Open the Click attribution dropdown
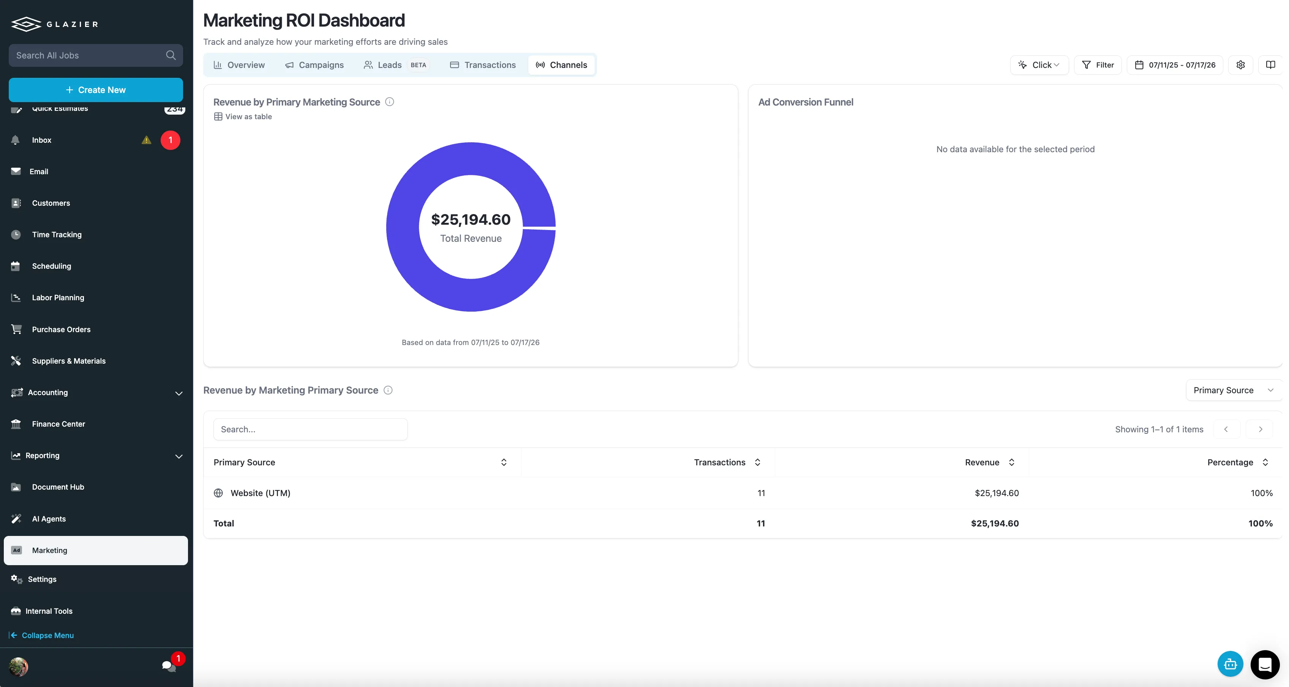 click(x=1039, y=65)
